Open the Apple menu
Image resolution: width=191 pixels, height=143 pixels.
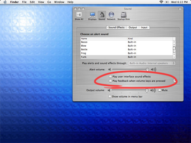tap(5, 2)
